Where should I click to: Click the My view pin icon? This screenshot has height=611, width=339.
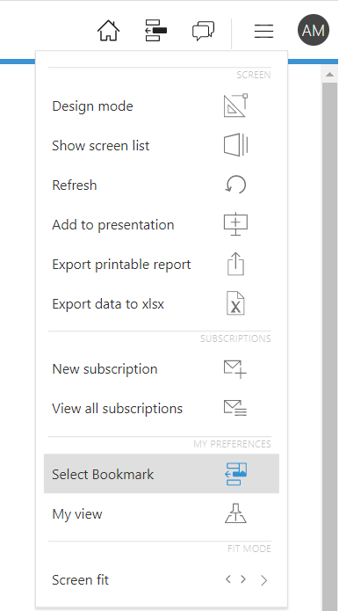pos(236,513)
